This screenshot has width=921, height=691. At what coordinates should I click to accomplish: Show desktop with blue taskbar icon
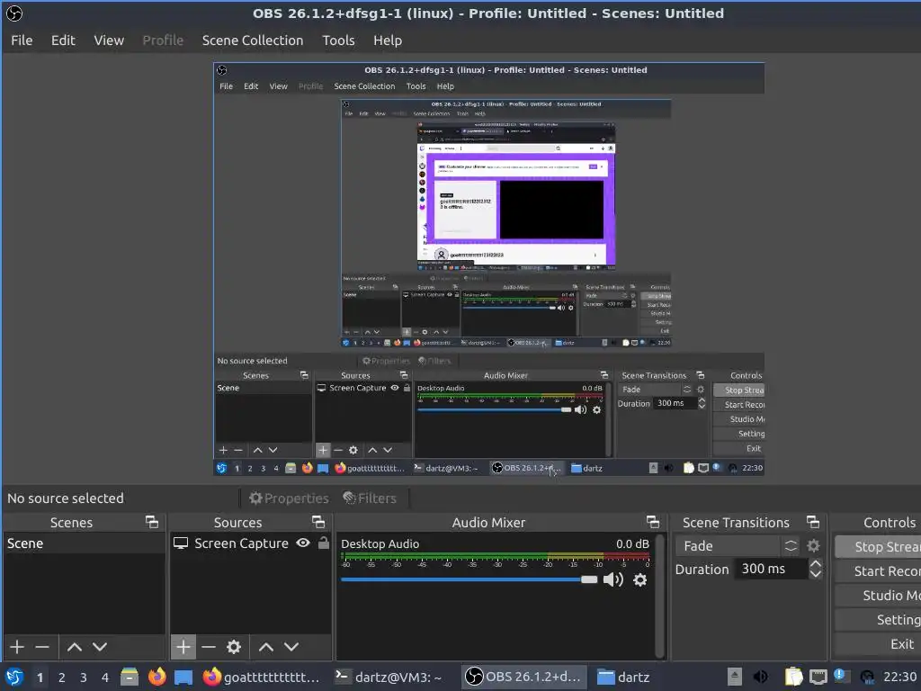click(x=183, y=678)
